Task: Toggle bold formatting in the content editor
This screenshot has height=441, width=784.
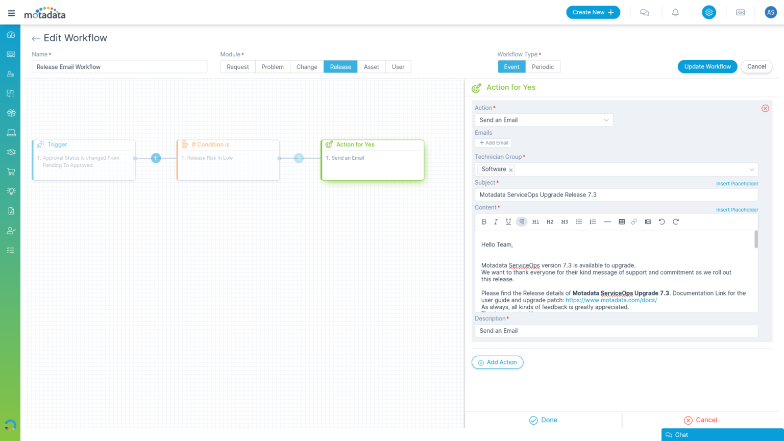Action: pos(484,222)
